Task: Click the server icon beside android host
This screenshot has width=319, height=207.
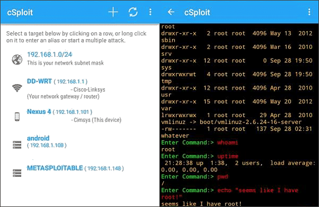Action: click(17, 145)
